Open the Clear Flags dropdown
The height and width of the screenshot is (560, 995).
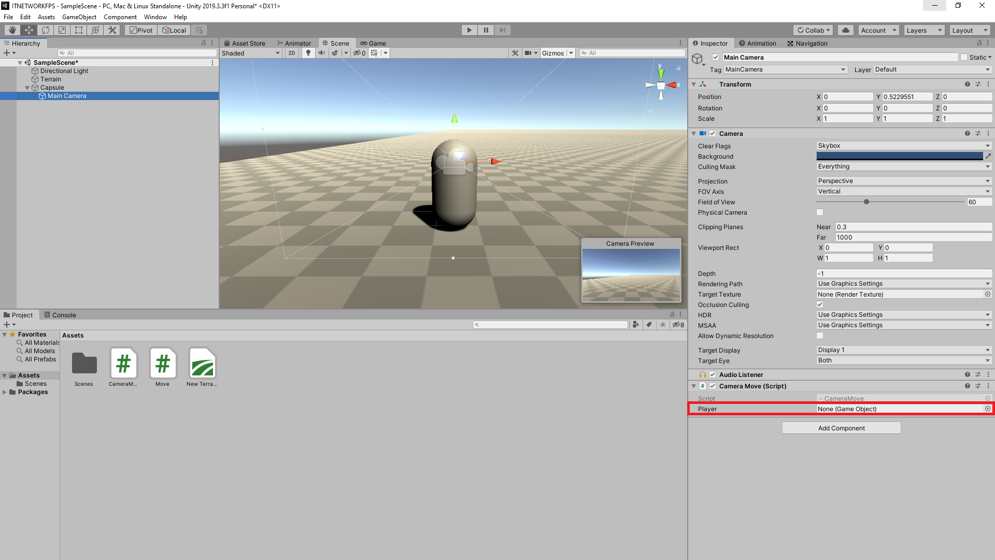pos(903,146)
